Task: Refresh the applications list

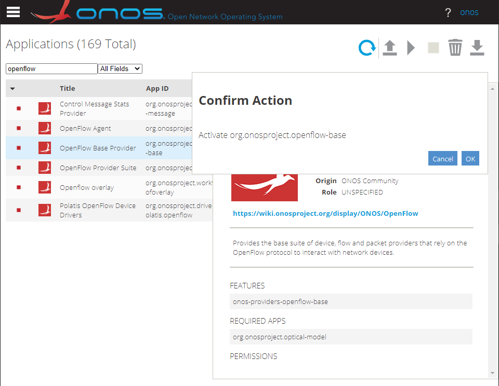Action: click(x=367, y=48)
